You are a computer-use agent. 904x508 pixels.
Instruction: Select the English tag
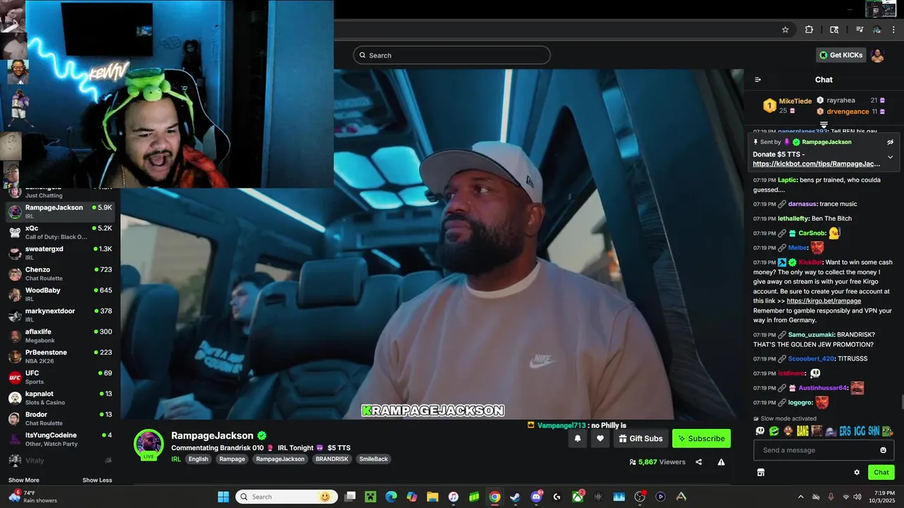pos(198,459)
